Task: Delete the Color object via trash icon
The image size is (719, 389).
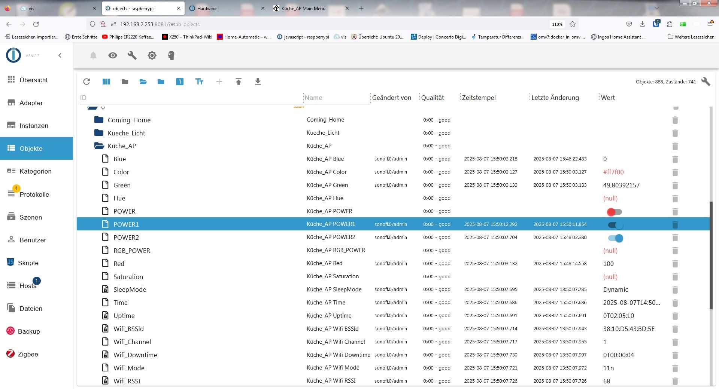Action: click(675, 172)
